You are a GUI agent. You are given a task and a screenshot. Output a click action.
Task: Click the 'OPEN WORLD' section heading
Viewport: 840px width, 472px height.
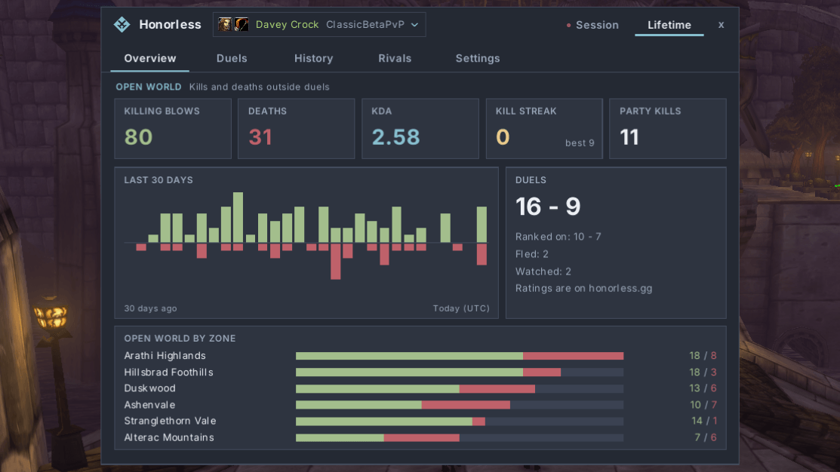tap(149, 87)
